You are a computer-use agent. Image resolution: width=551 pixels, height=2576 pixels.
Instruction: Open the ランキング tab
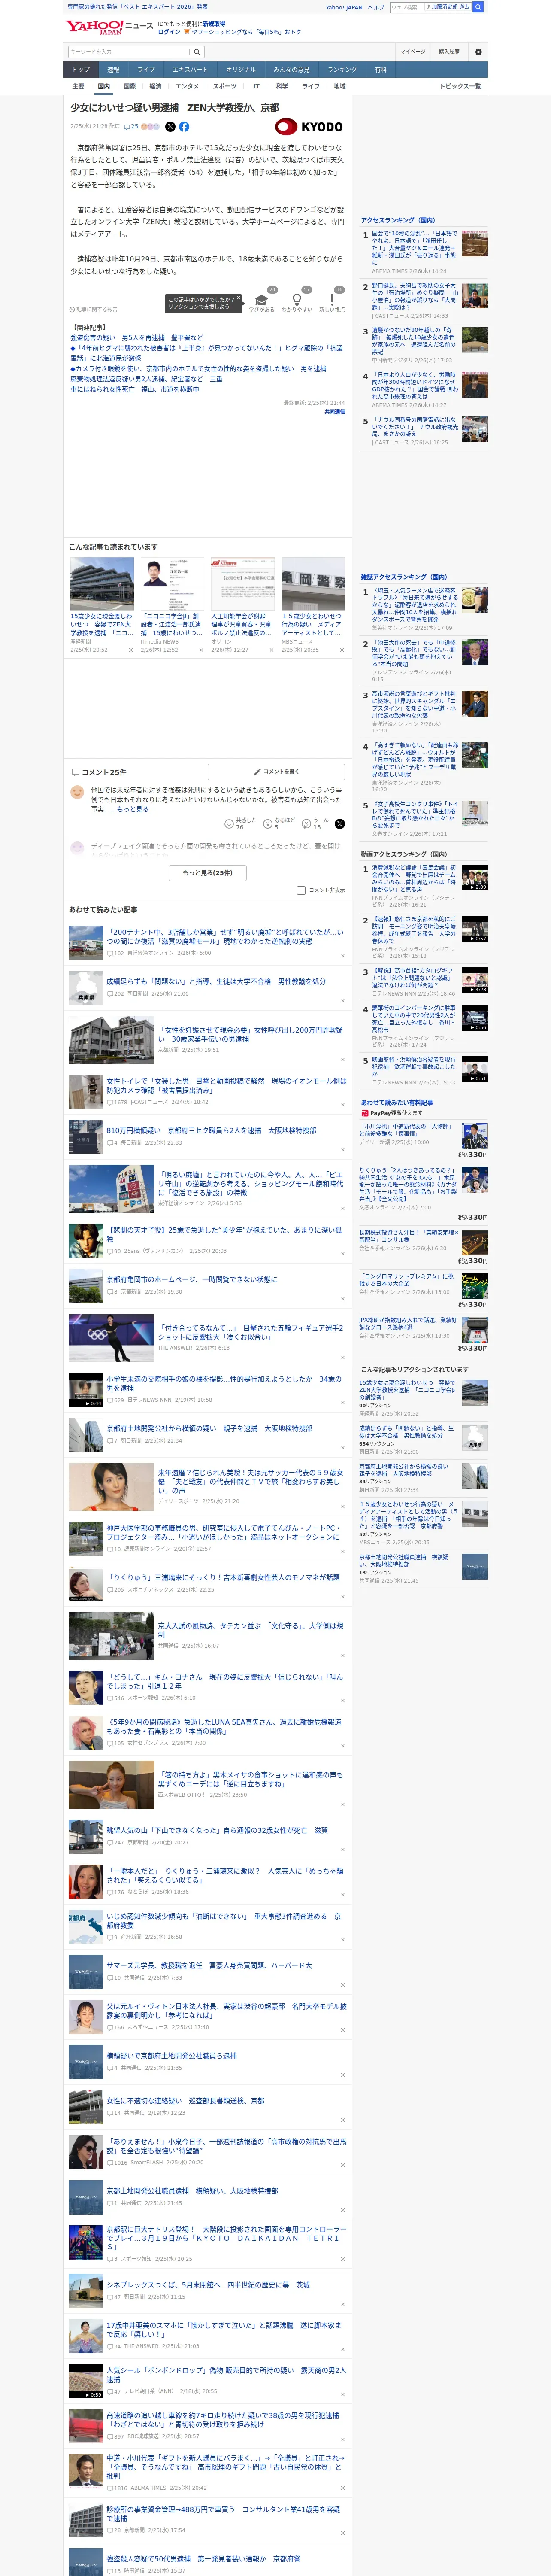point(342,70)
